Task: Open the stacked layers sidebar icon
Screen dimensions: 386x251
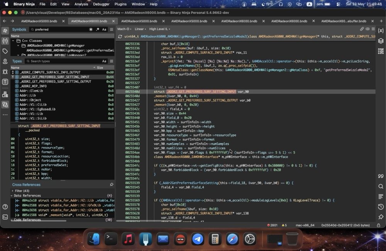Action: point(381,41)
